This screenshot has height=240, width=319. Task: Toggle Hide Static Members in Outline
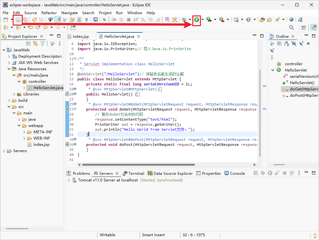coord(301,43)
